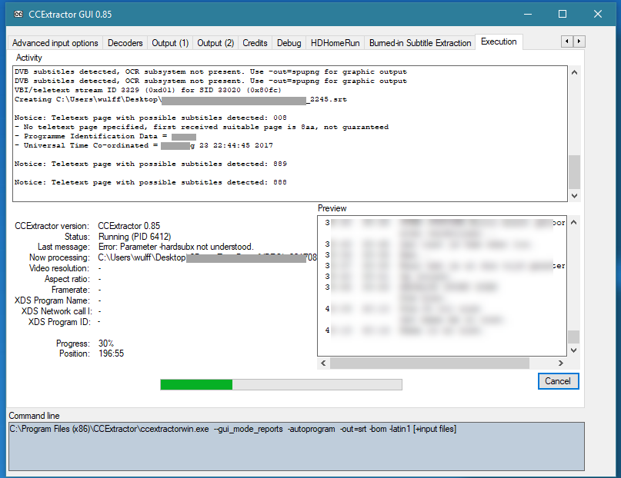Open the Debug tab
The height and width of the screenshot is (478, 621).
(x=289, y=43)
